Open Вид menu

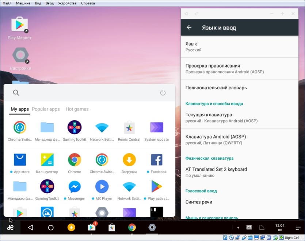38,3
